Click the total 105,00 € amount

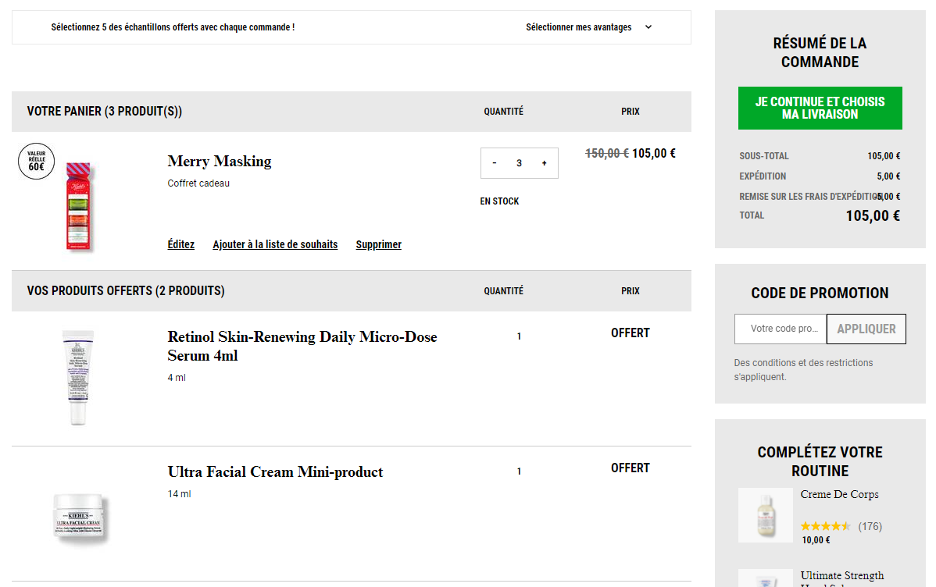(x=873, y=215)
